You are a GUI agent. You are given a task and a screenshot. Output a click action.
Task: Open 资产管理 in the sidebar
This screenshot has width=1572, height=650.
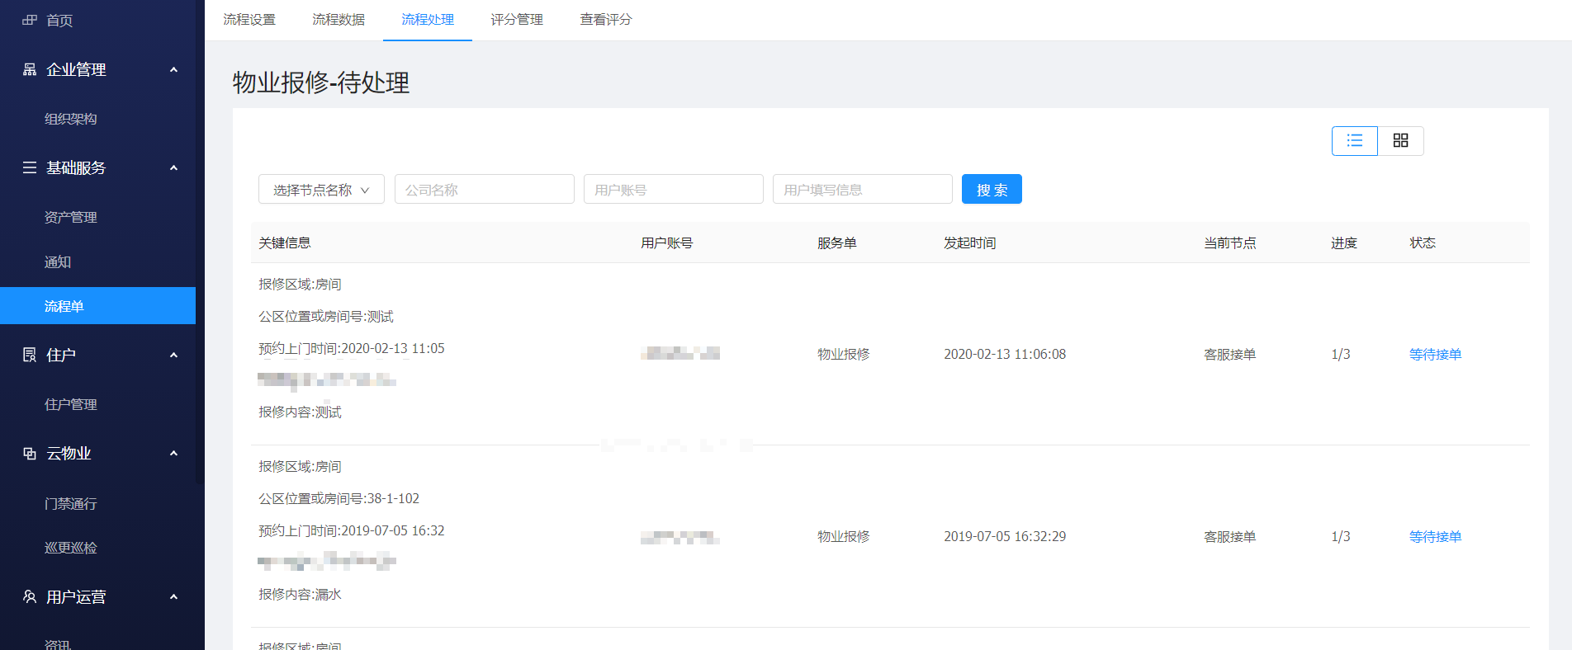point(71,217)
